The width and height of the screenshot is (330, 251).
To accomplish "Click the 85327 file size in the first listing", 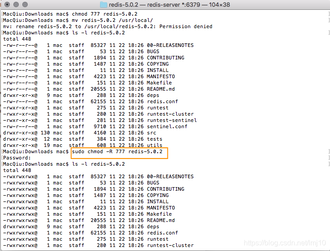I will click(98, 45).
